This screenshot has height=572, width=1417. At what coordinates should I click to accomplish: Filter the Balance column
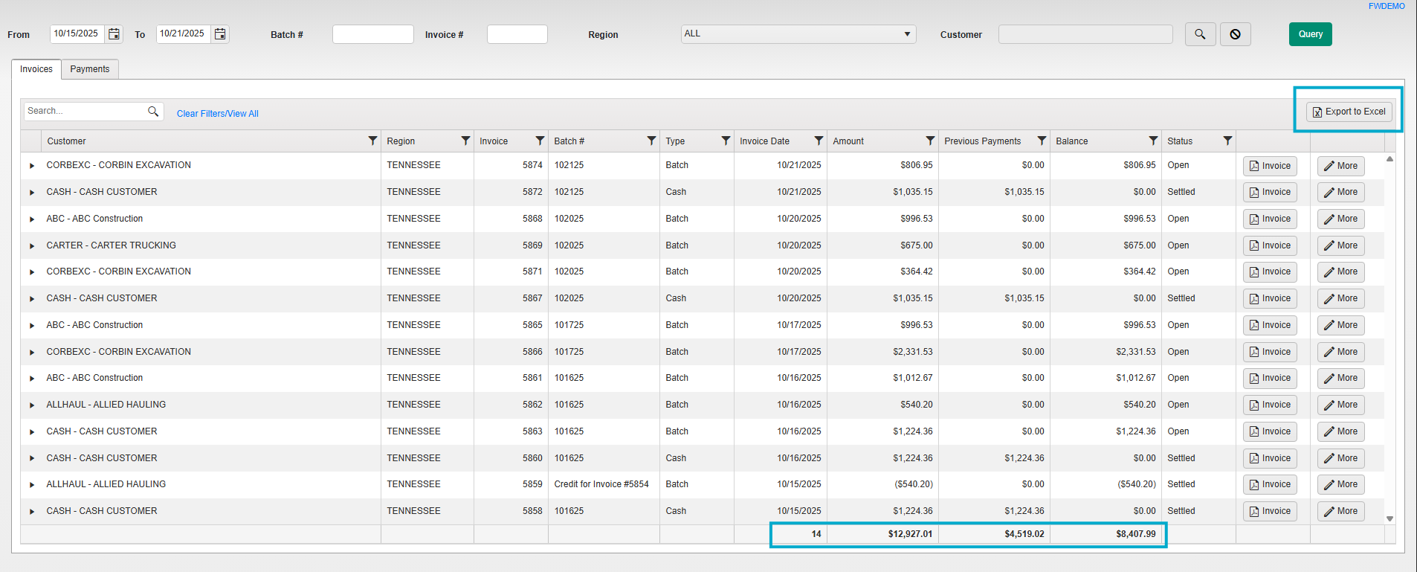1153,141
